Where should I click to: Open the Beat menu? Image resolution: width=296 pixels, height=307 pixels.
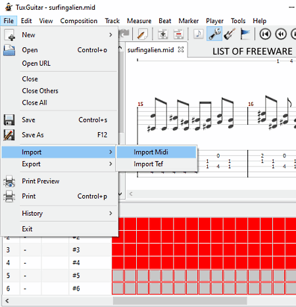click(x=165, y=21)
